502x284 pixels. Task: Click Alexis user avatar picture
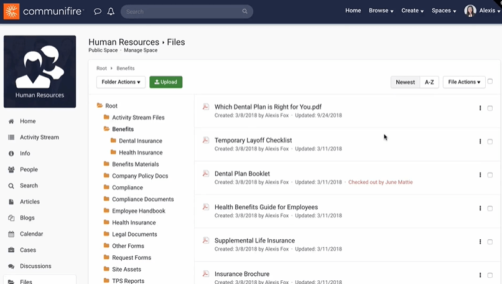[x=470, y=11]
